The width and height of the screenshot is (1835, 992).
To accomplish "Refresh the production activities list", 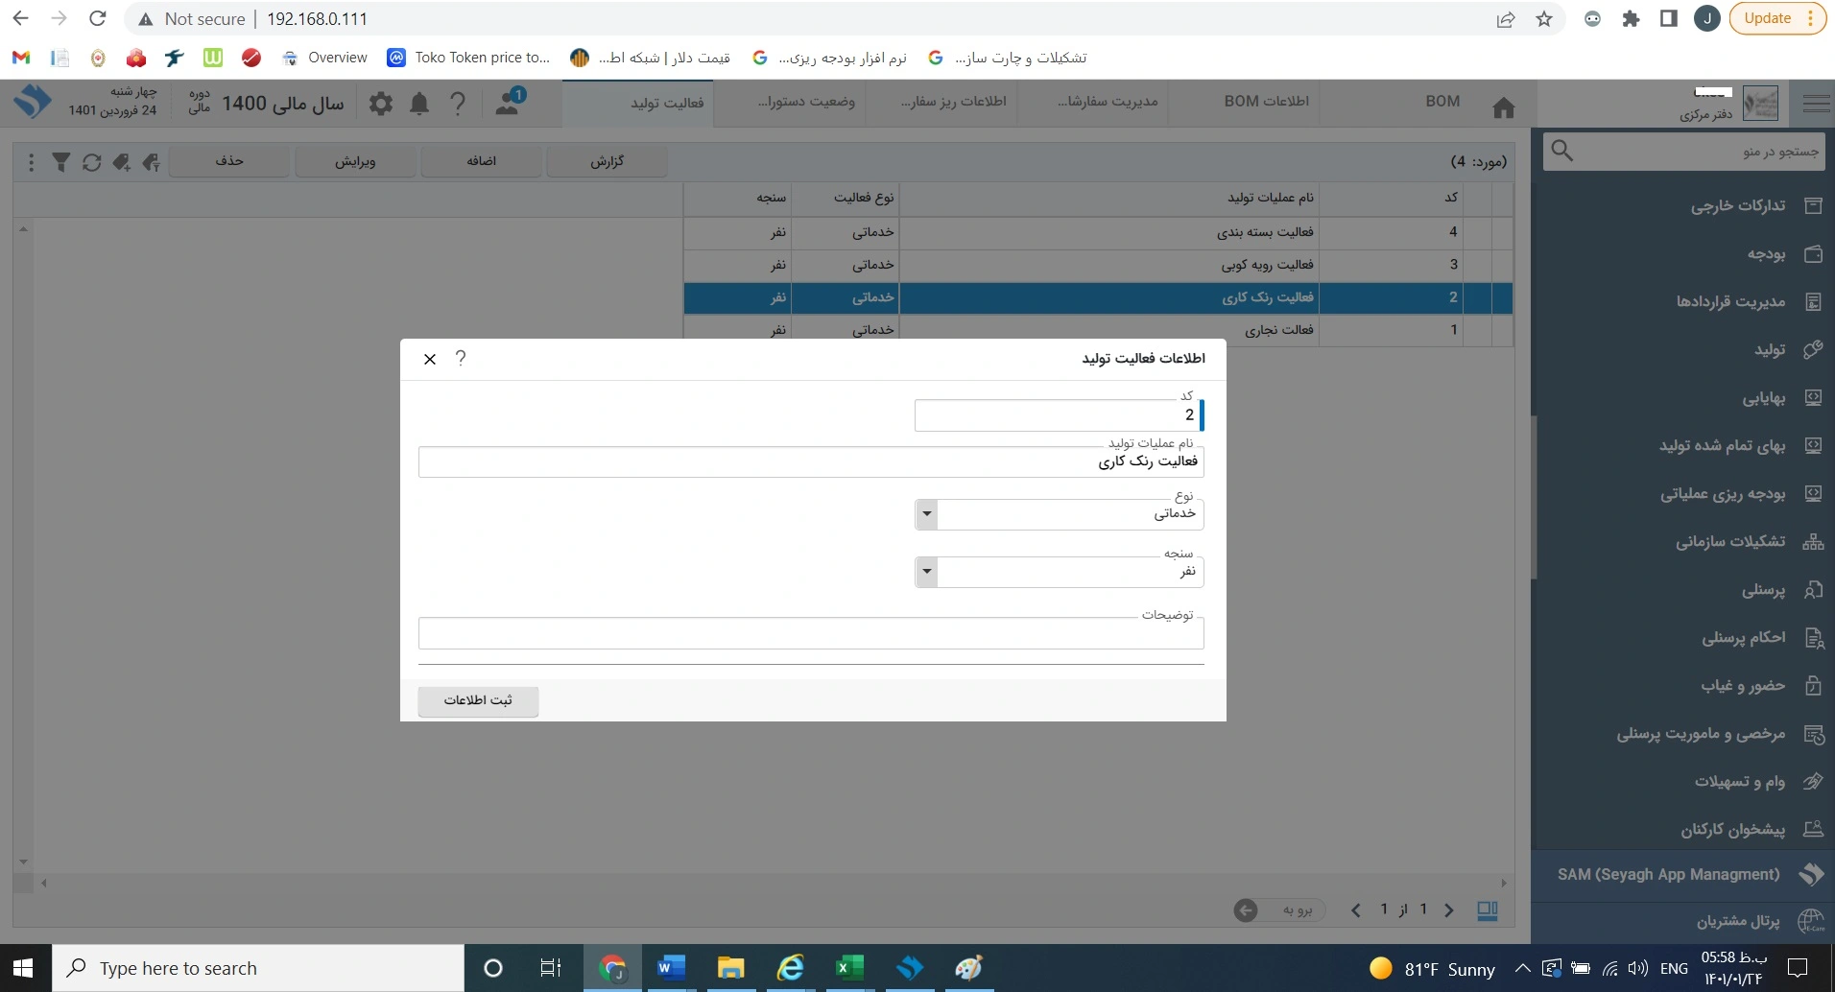I will pyautogui.click(x=91, y=162).
